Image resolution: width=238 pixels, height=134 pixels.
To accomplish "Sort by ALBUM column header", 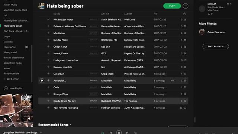I will click(x=128, y=14).
